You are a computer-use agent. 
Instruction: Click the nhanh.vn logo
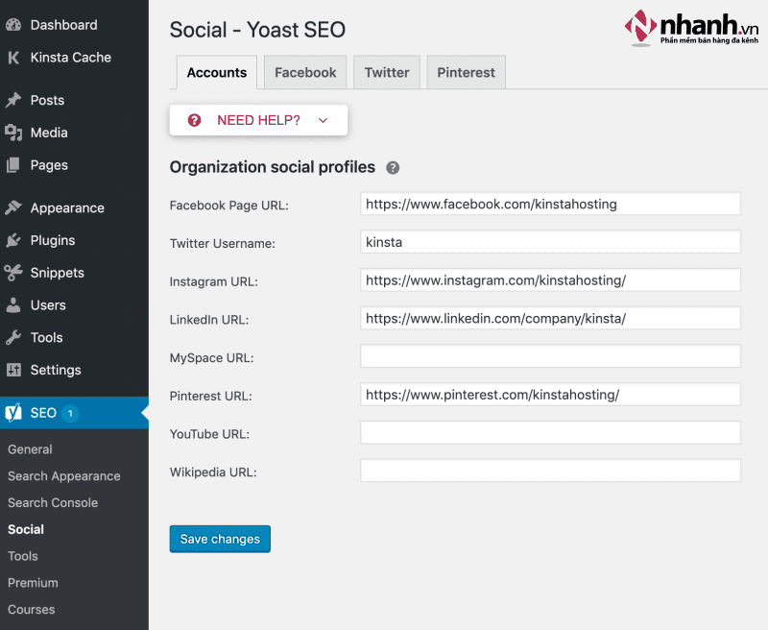coord(689,24)
